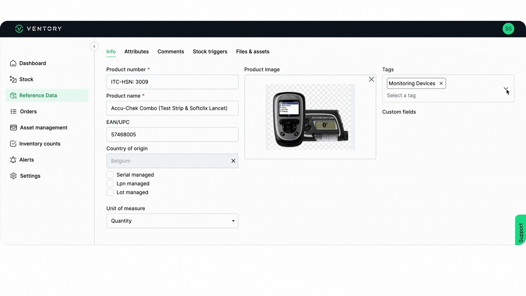
Task: Click the Asset management card icon
Action: 13,128
